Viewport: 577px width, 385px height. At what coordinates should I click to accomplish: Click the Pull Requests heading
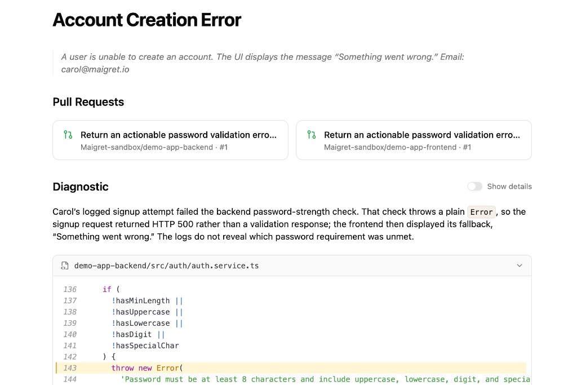(88, 102)
